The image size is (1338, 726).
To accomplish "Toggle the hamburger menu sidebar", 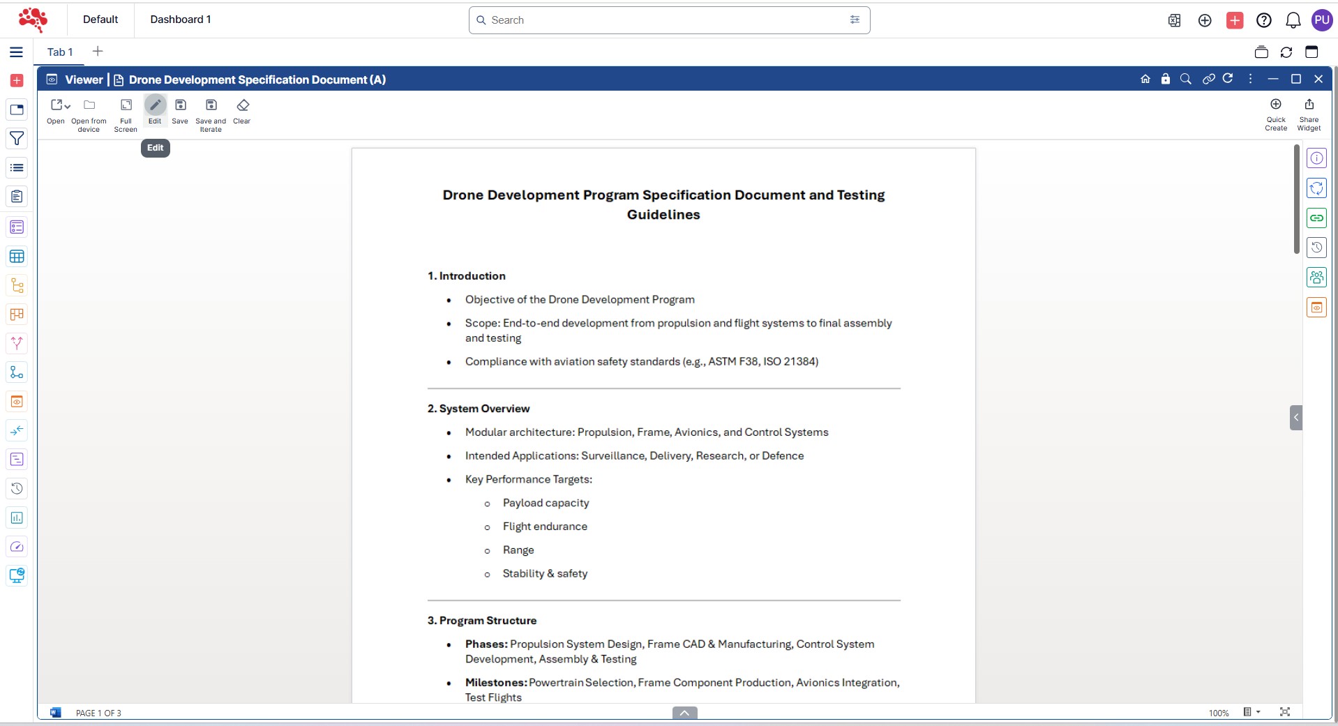I will pyautogui.click(x=17, y=52).
